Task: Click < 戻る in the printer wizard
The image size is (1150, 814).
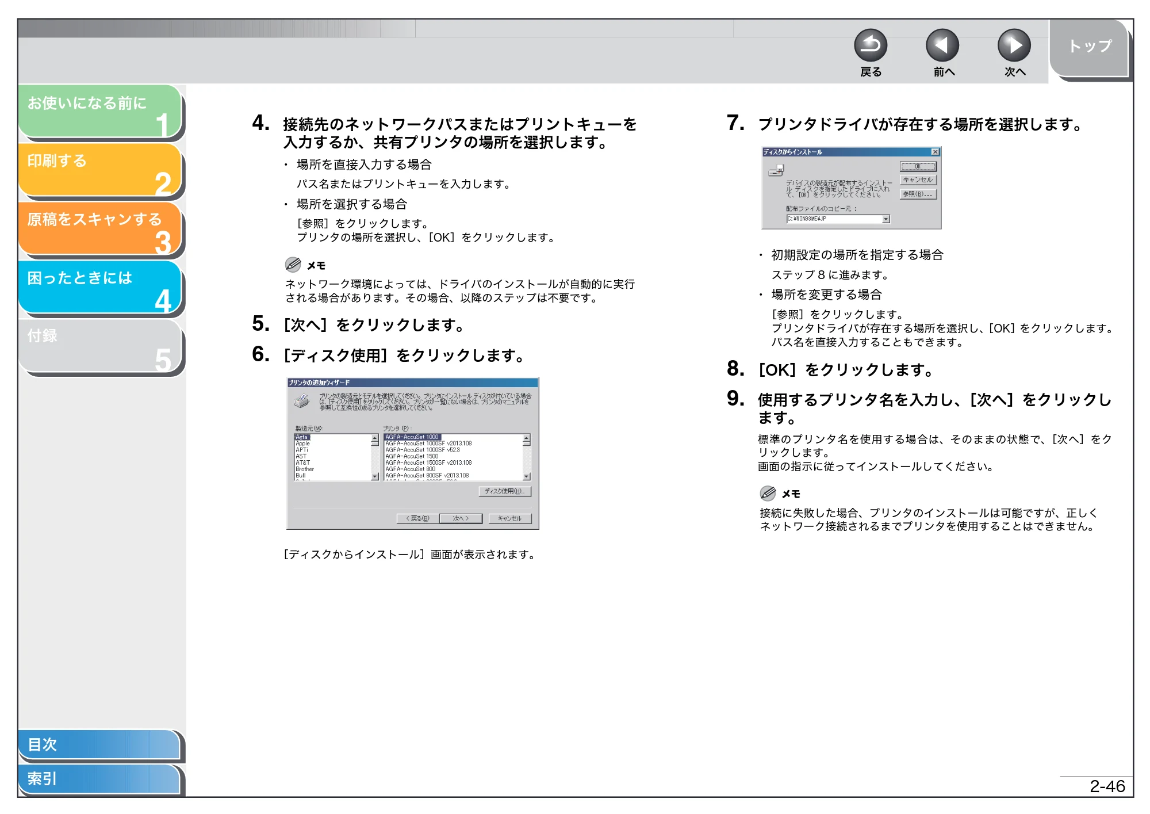Action: [418, 518]
